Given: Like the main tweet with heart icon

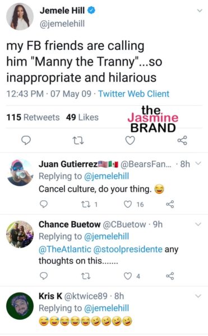Looking at the screenshot, I should (x=130, y=141).
